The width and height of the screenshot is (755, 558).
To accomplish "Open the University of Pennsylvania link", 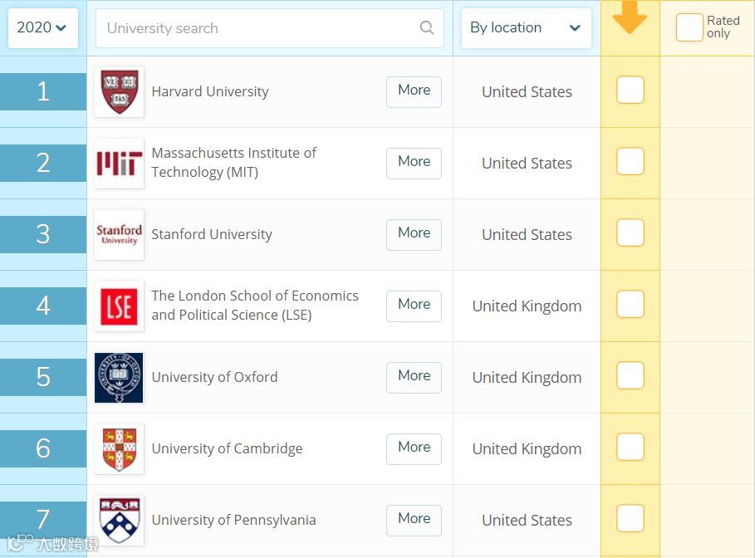I will coord(233,520).
